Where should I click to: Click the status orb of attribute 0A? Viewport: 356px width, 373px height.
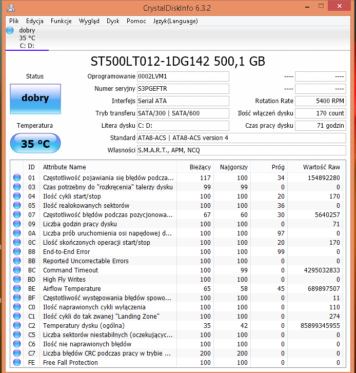tap(17, 233)
